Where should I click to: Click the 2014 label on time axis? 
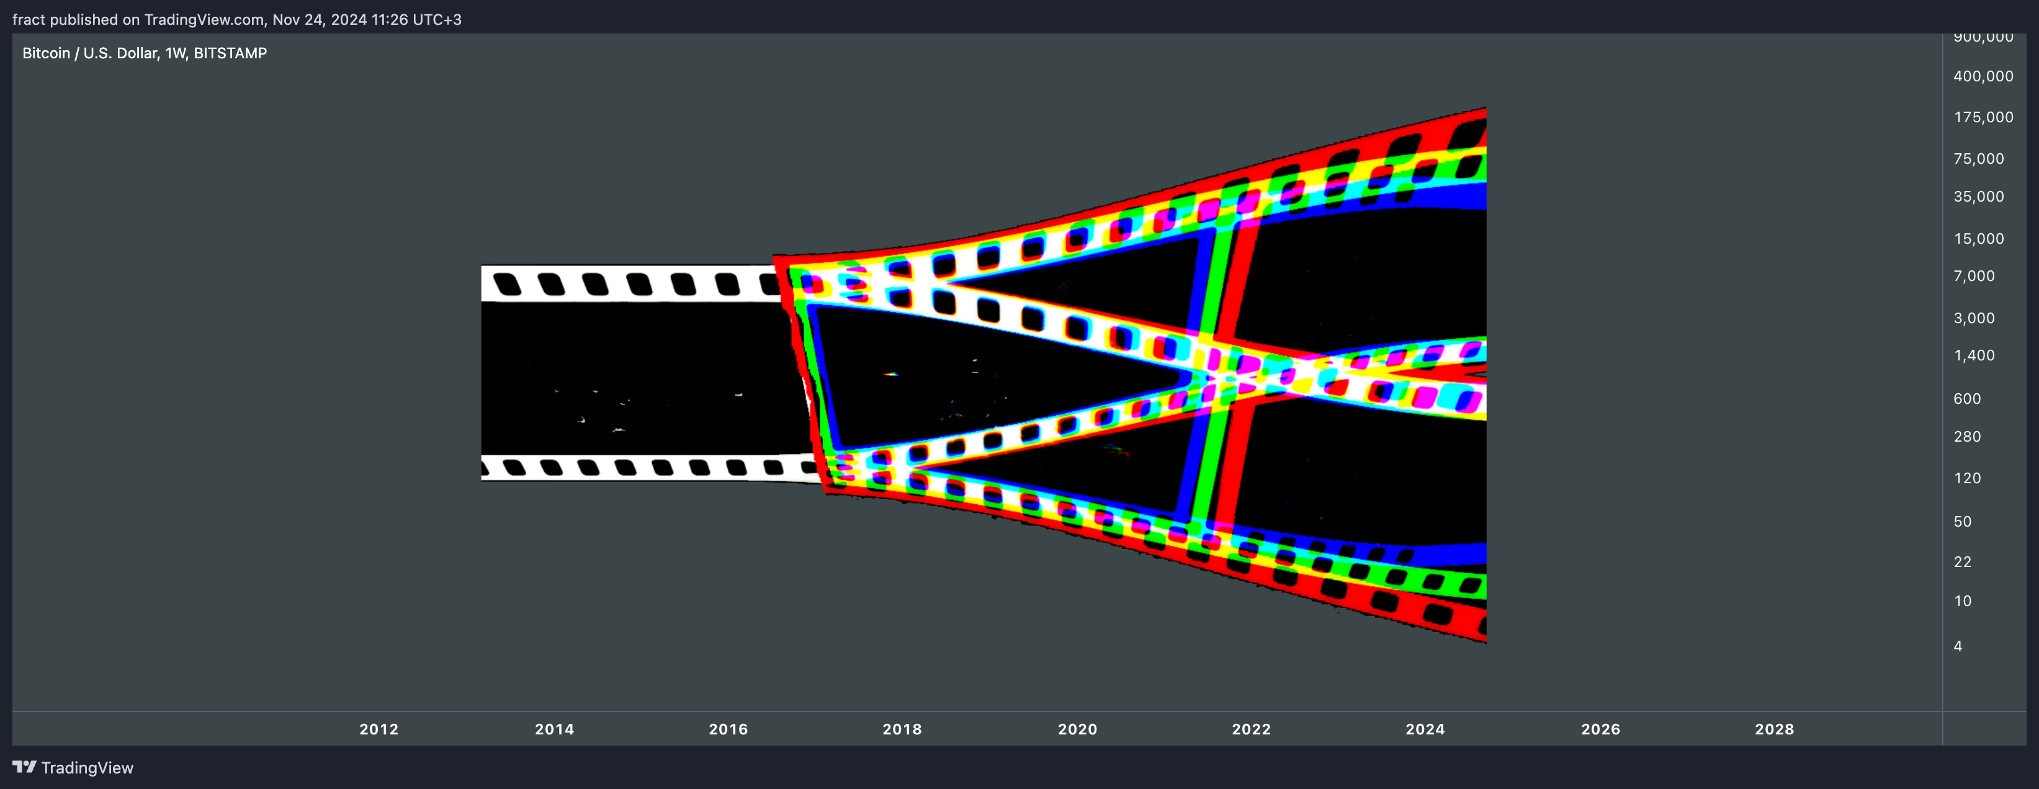(x=554, y=729)
